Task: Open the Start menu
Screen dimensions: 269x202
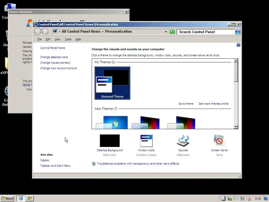Action: pos(7,199)
